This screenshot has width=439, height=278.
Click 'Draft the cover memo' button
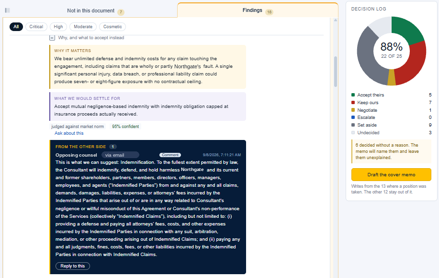pos(391,175)
